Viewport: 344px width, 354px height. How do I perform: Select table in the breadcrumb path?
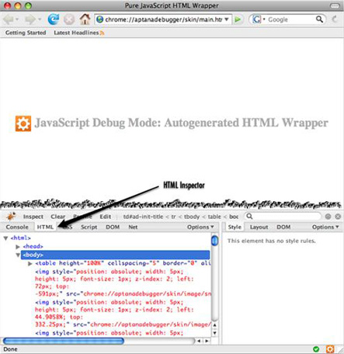click(214, 217)
